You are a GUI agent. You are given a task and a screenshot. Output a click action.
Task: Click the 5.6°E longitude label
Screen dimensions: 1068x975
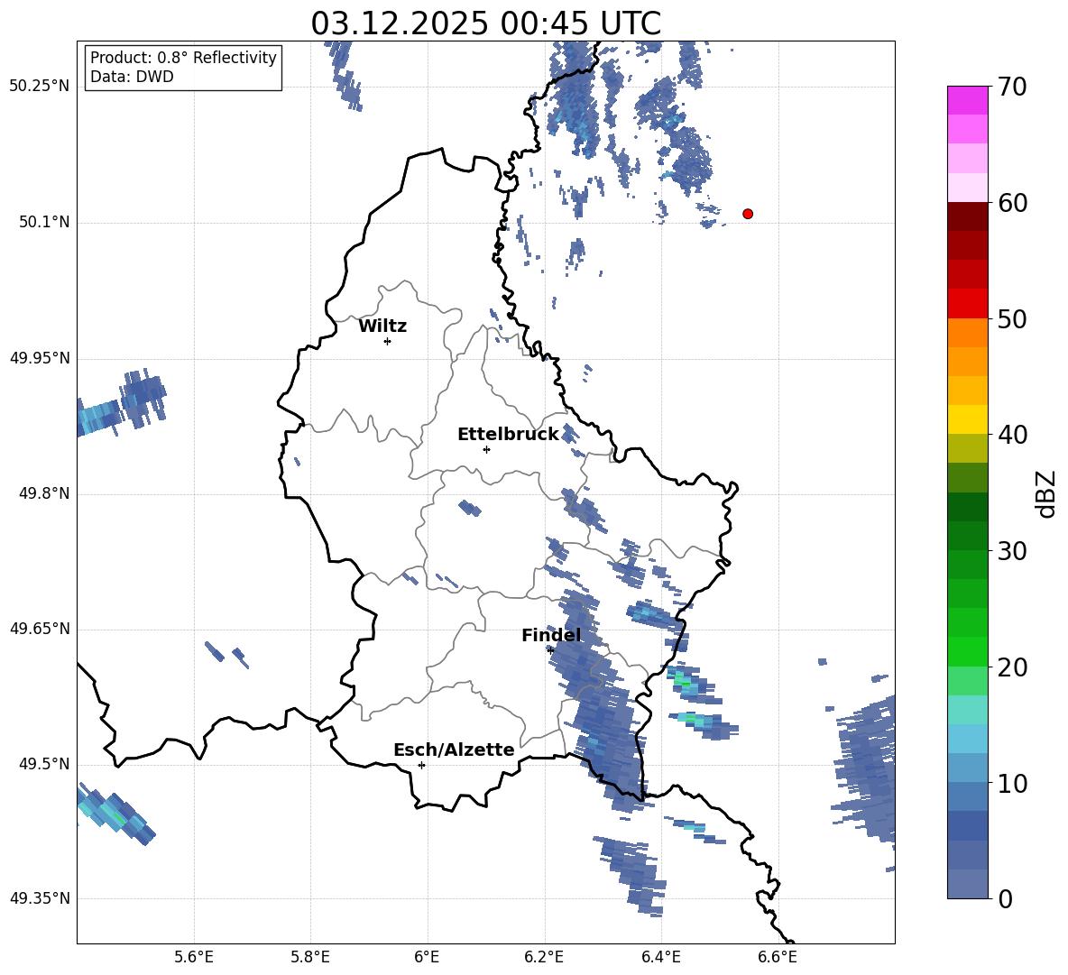pyautogui.click(x=194, y=957)
